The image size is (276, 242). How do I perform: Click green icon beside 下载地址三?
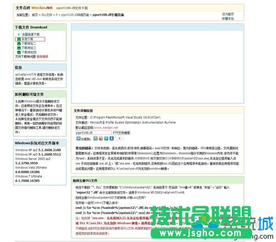(19, 48)
